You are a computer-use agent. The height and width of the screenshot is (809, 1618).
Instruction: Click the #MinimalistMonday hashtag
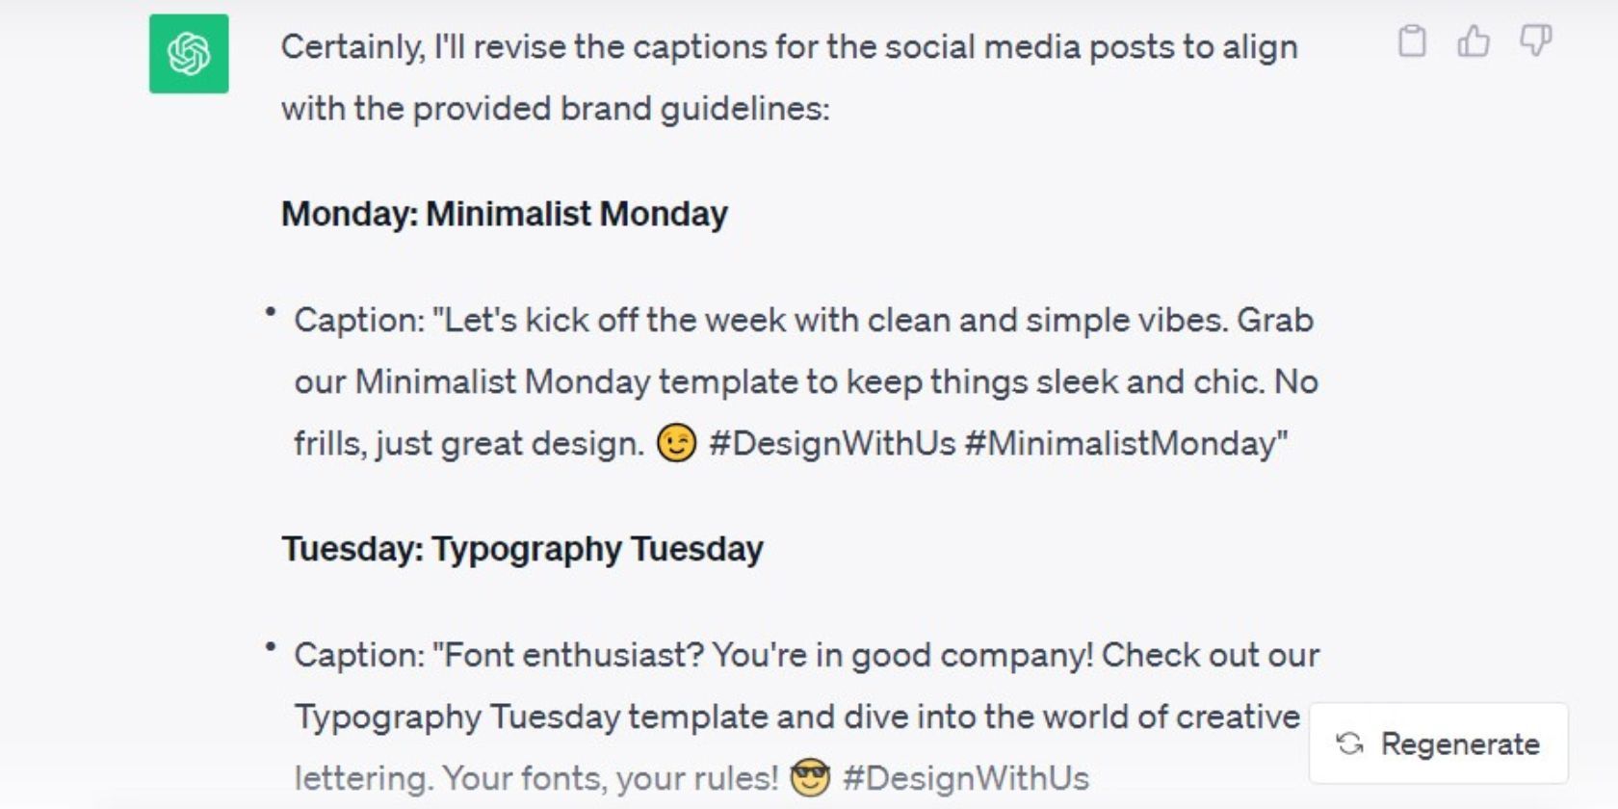[x=1125, y=443]
